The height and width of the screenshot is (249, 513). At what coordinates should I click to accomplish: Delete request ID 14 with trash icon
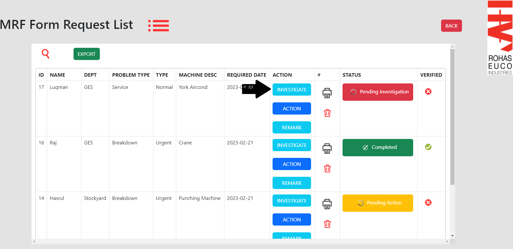(327, 224)
